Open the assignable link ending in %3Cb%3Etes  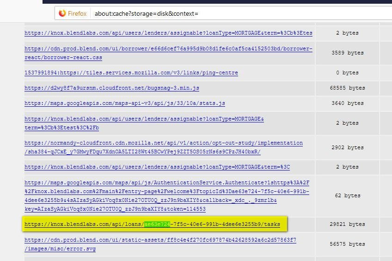point(168,33)
